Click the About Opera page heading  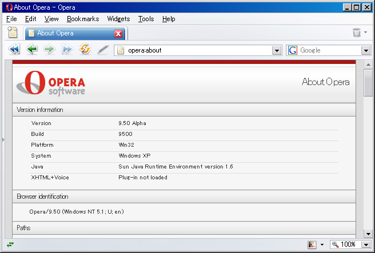pos(325,82)
